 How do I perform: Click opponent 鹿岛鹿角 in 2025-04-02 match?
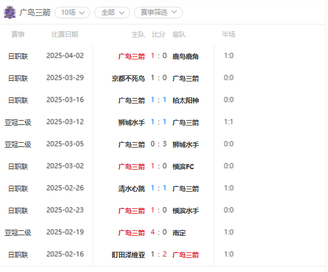(x=185, y=56)
